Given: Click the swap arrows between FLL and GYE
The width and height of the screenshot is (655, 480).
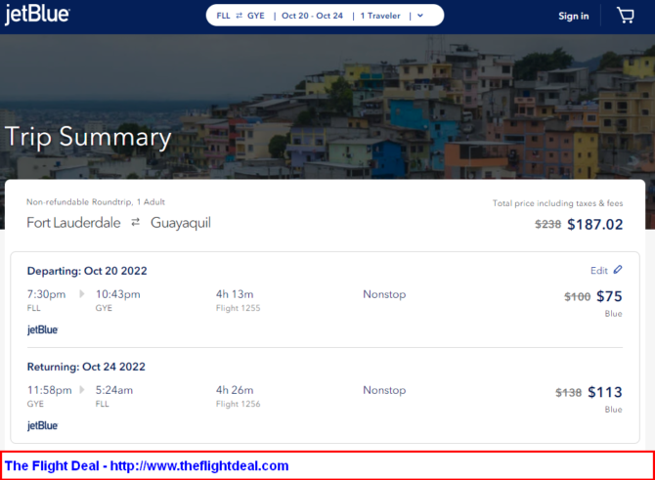Looking at the screenshot, I should pos(239,16).
